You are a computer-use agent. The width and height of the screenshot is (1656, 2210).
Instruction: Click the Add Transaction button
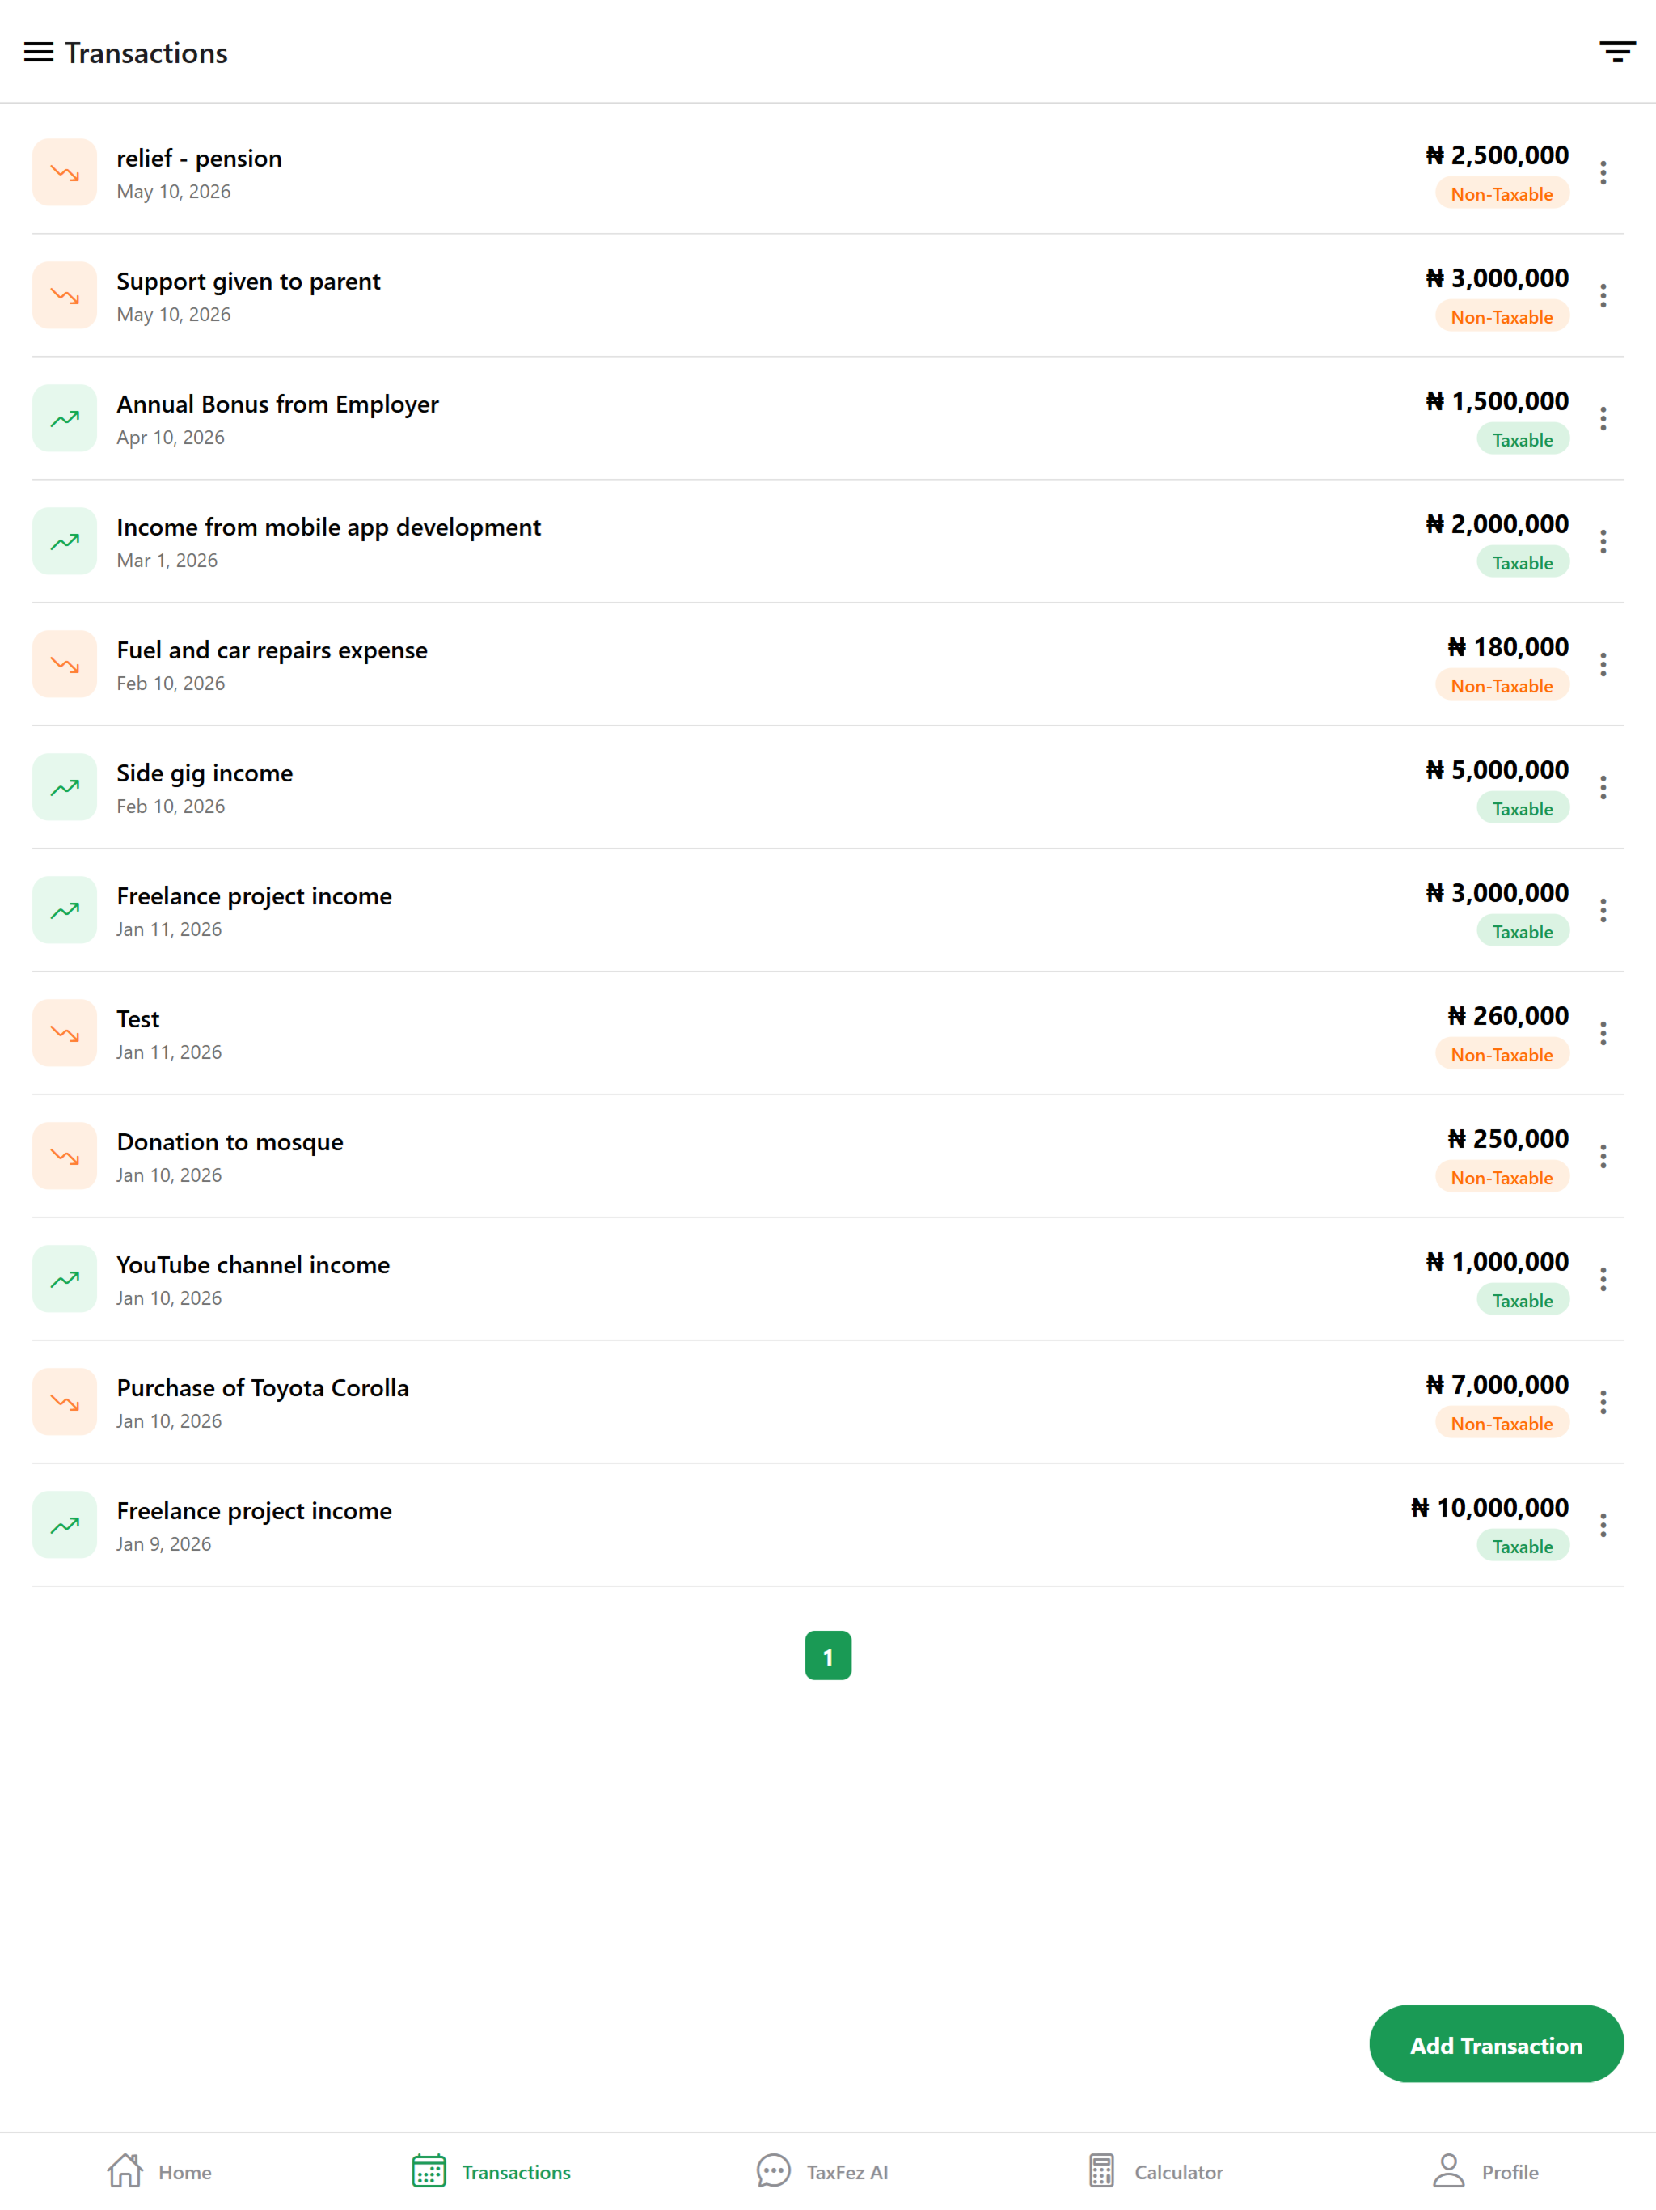pos(1495,2043)
